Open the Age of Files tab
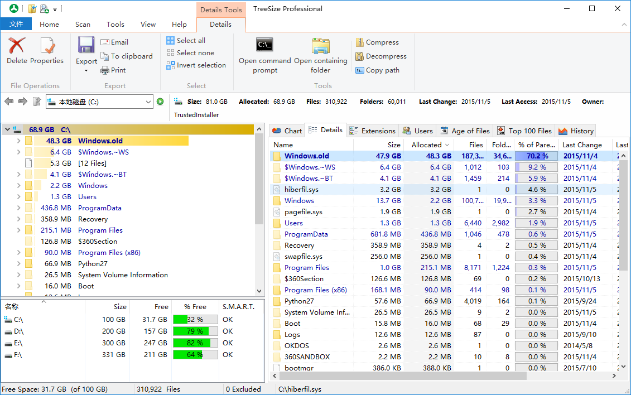The image size is (631, 395). (465, 131)
